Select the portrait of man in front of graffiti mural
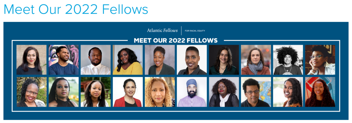This screenshot has width=352, height=123. click(x=64, y=60)
